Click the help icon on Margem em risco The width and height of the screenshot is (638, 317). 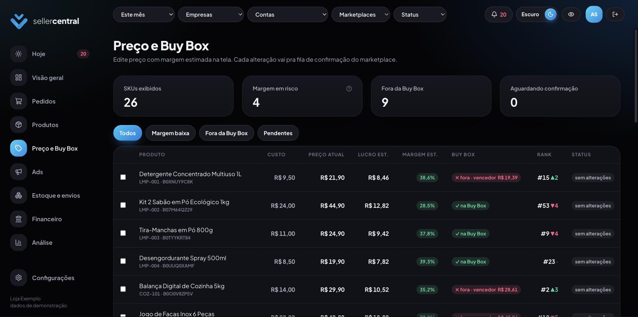pyautogui.click(x=349, y=88)
